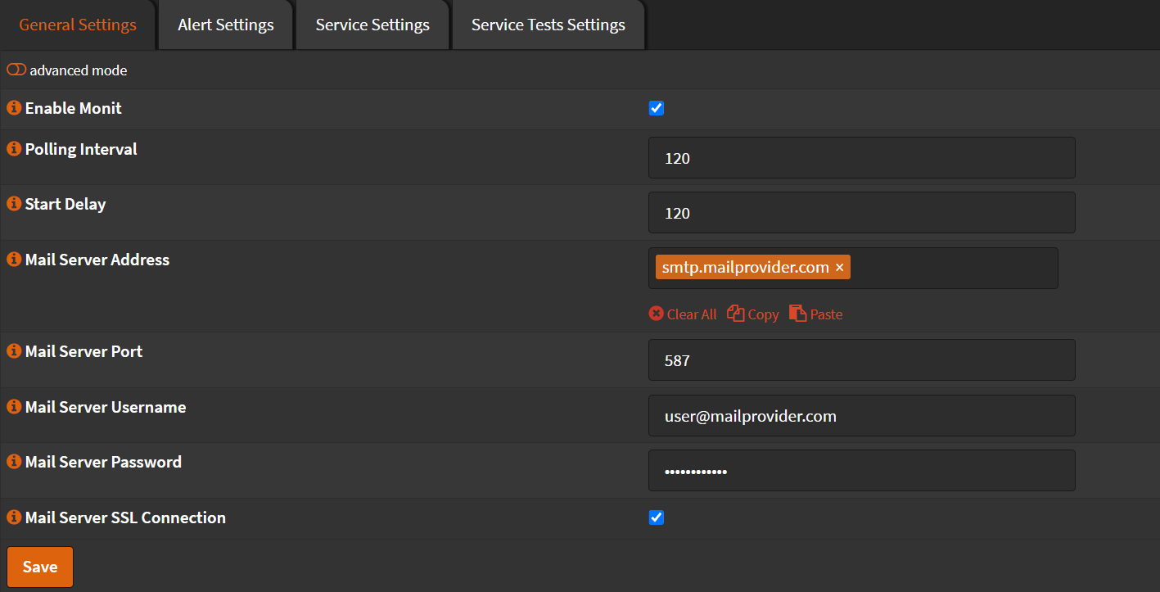Click the info icon beside Enable Monit

(14, 108)
